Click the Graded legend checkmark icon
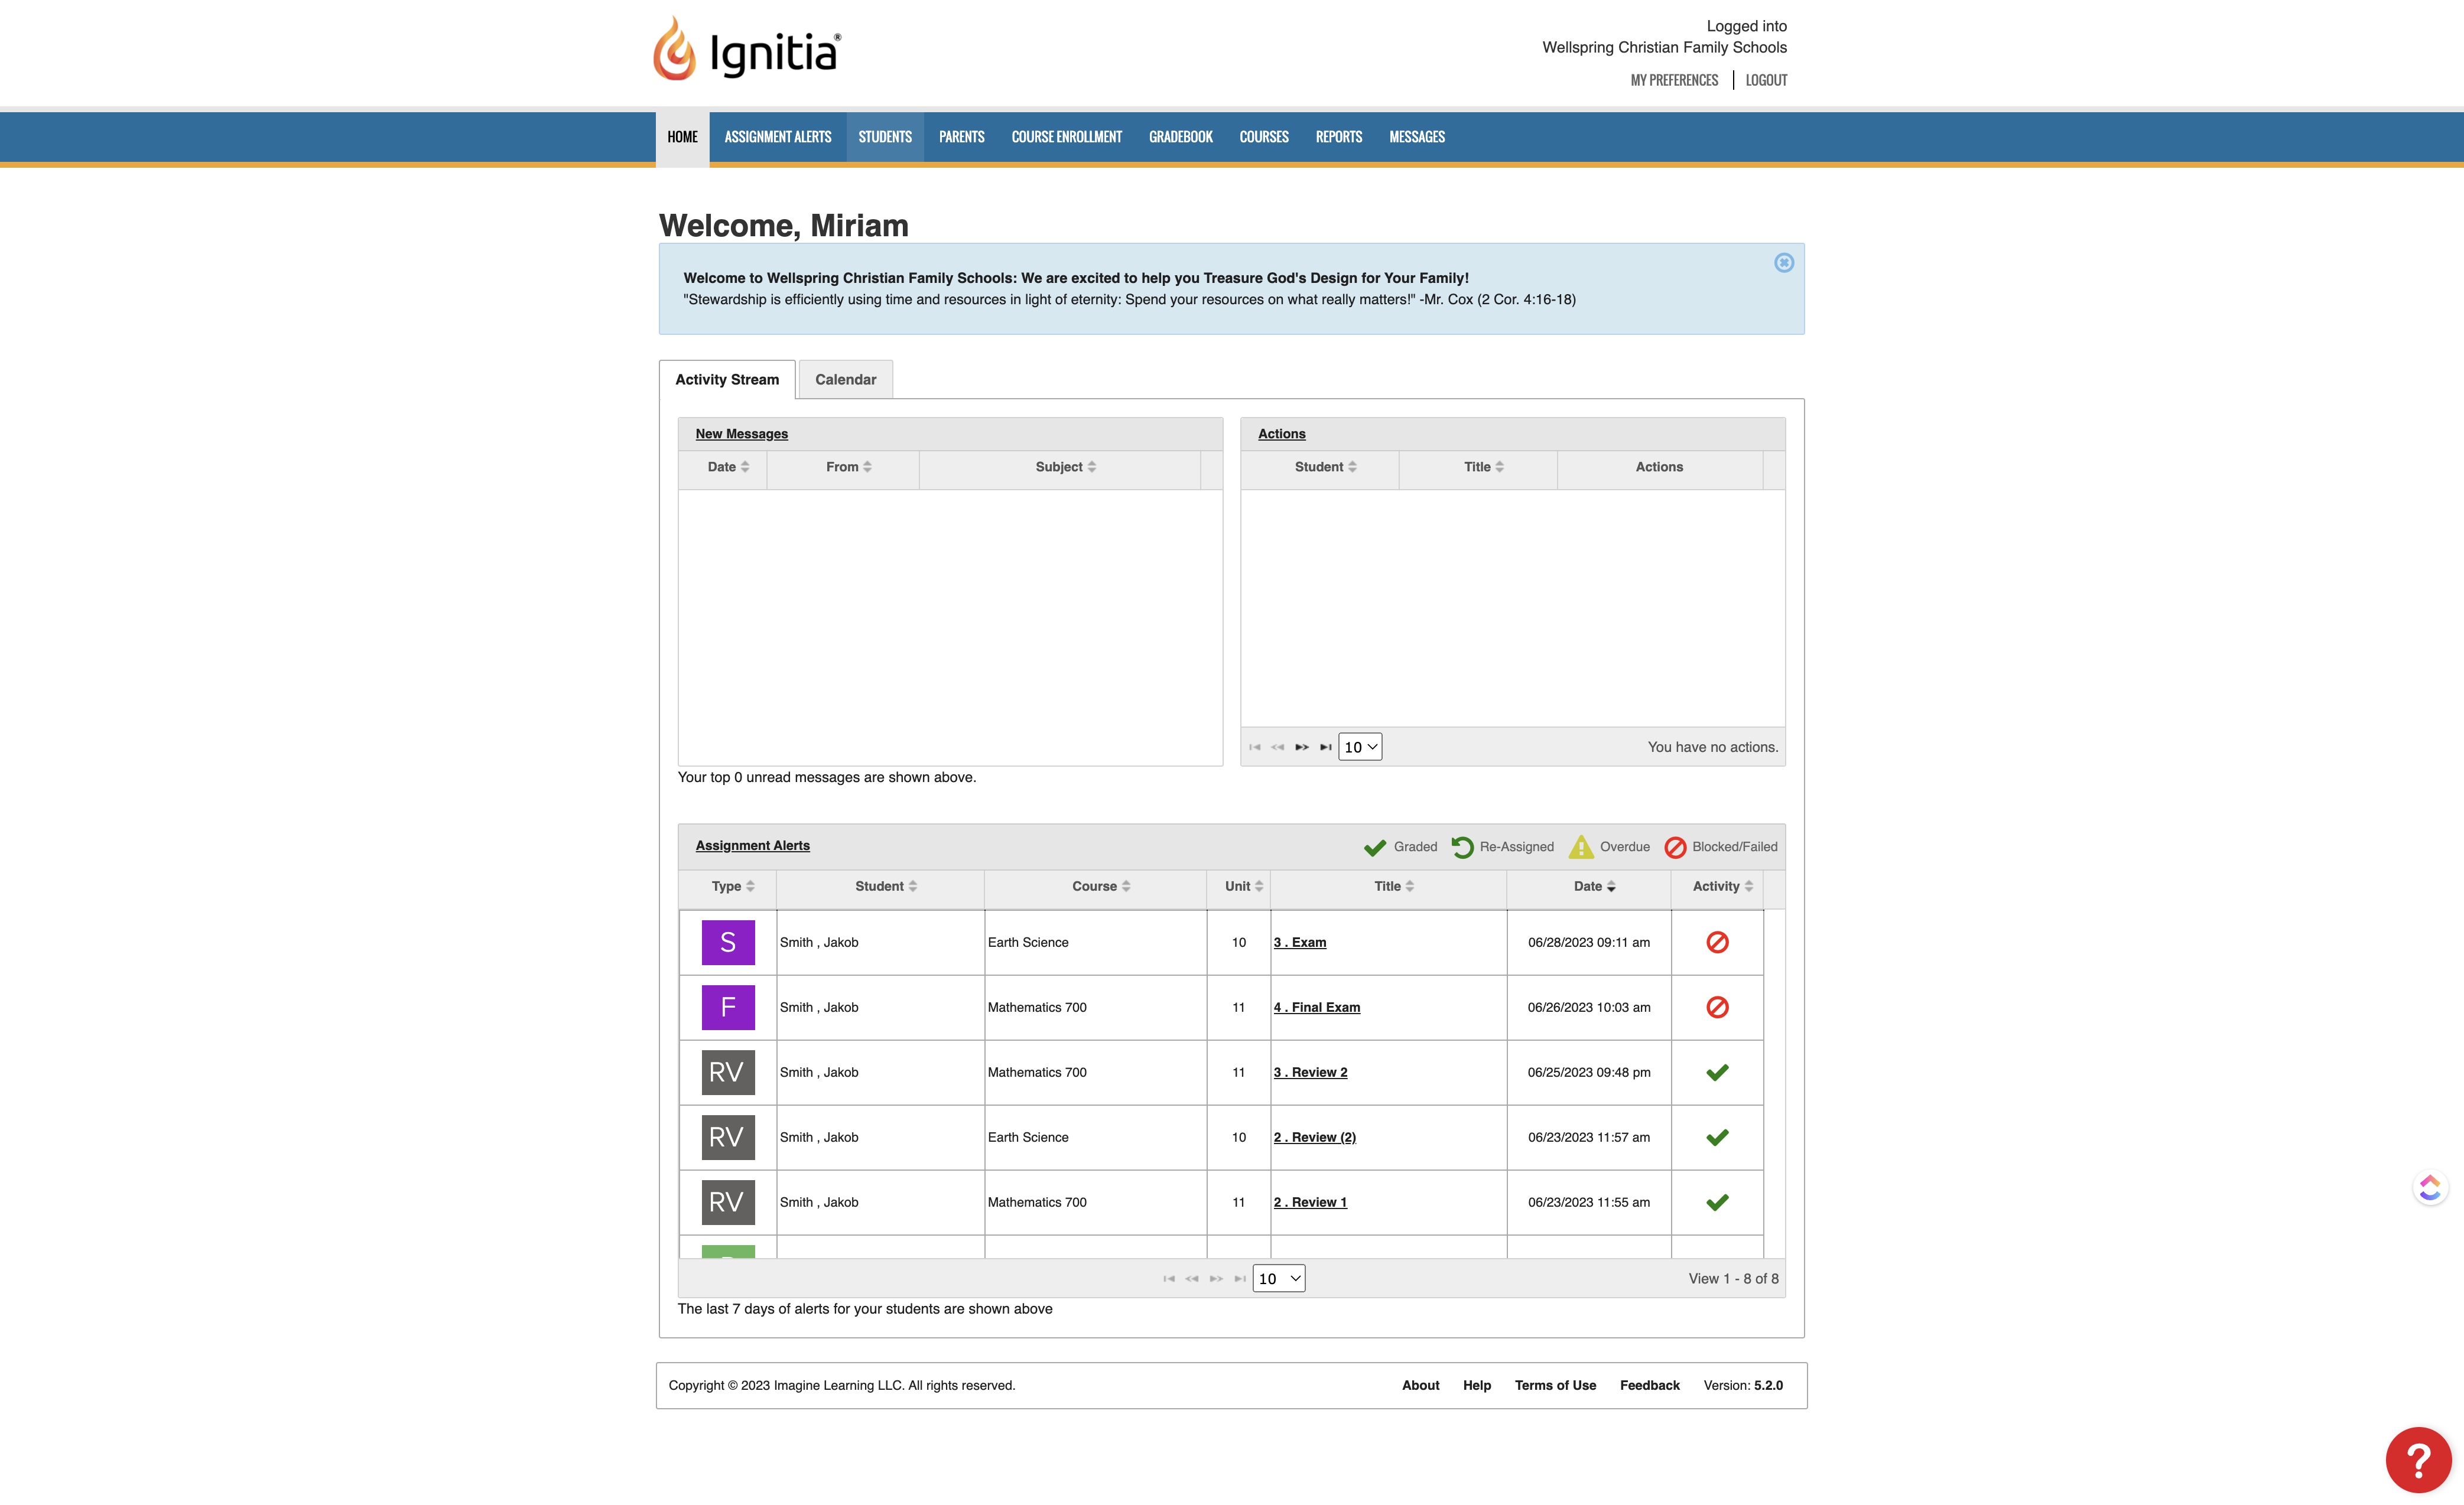The width and height of the screenshot is (2464, 1505). (x=1375, y=848)
